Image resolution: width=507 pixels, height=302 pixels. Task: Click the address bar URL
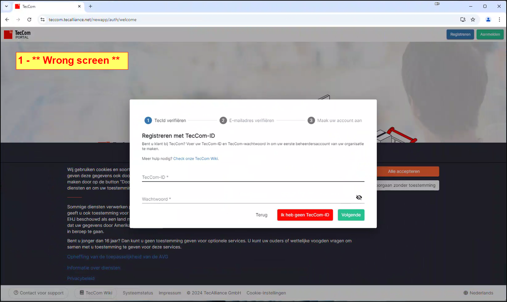[x=93, y=20]
